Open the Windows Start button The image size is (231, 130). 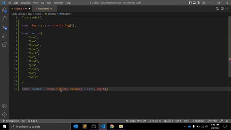[4, 126]
